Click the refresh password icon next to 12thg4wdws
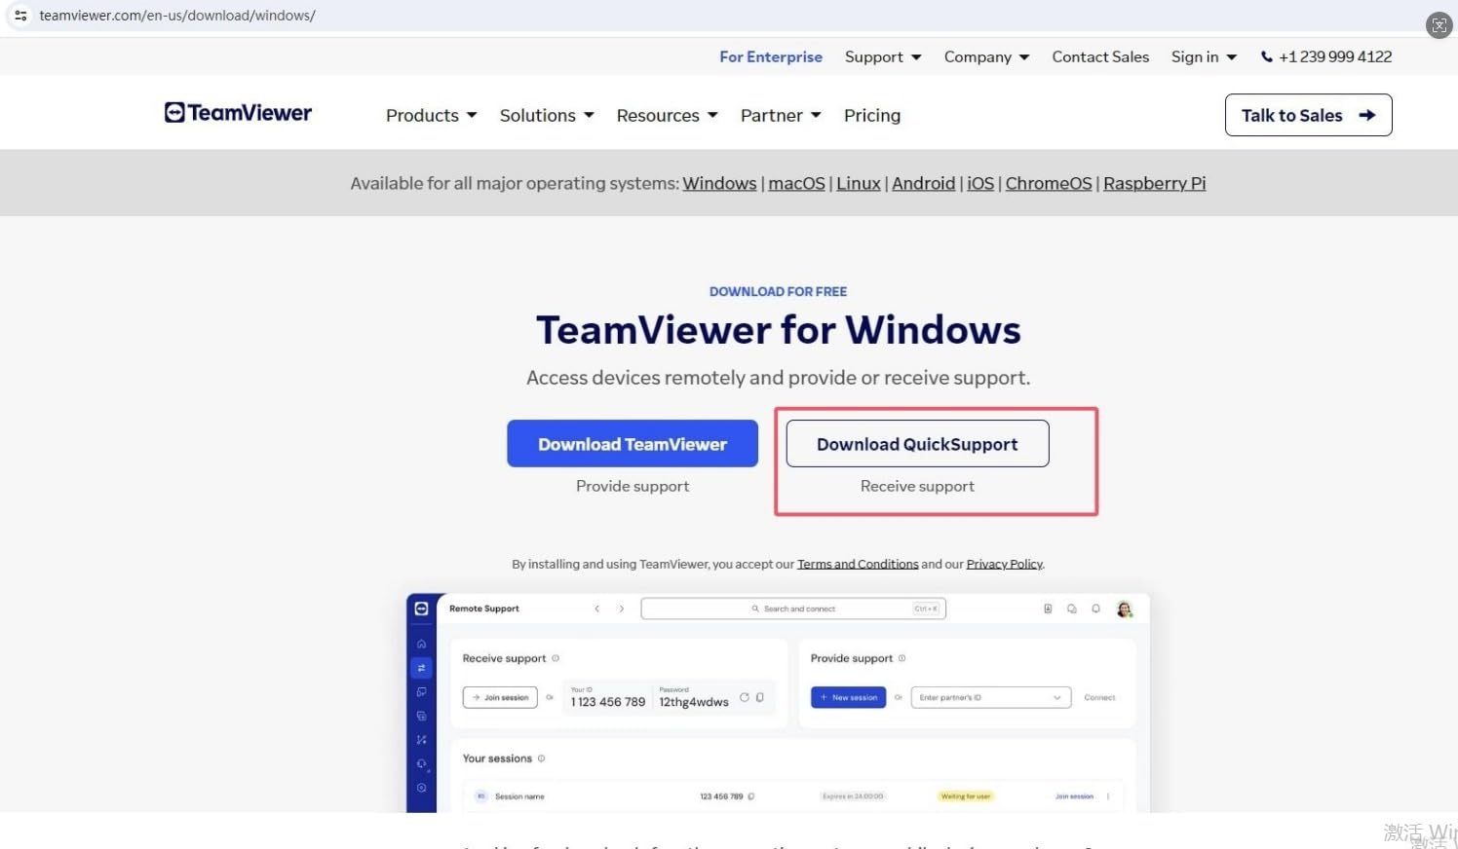 coord(745,697)
